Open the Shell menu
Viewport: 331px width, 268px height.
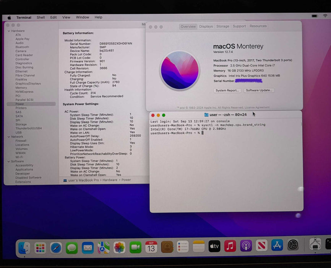coord(41,17)
